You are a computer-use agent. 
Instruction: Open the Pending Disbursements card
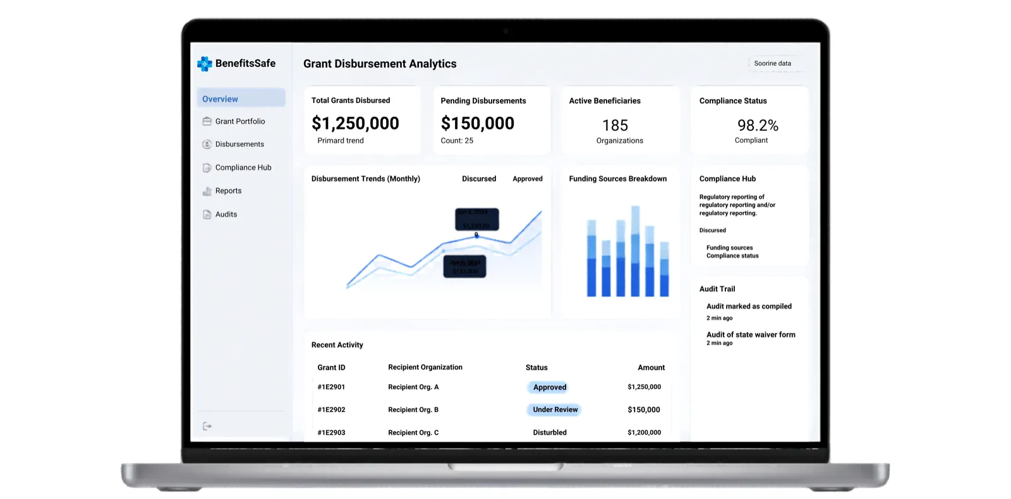(x=492, y=120)
